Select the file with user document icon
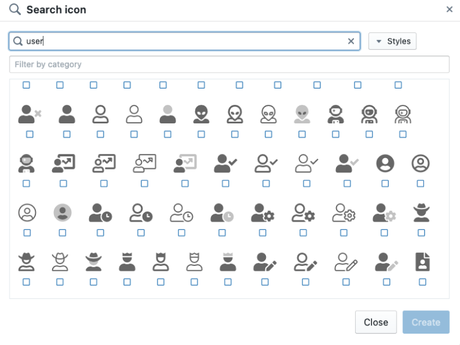 423,262
